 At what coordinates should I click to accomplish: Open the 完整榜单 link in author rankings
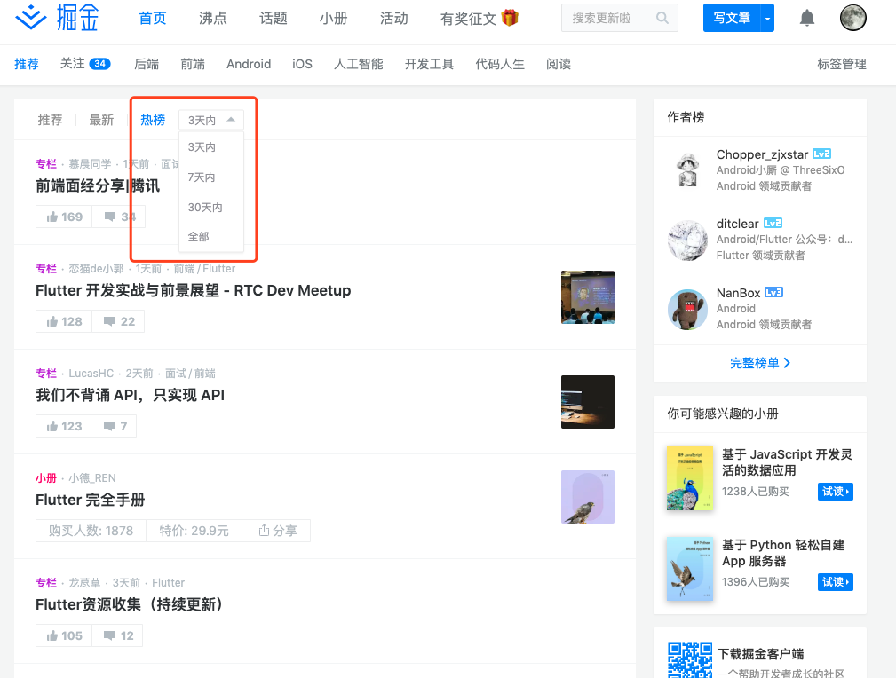pos(759,363)
